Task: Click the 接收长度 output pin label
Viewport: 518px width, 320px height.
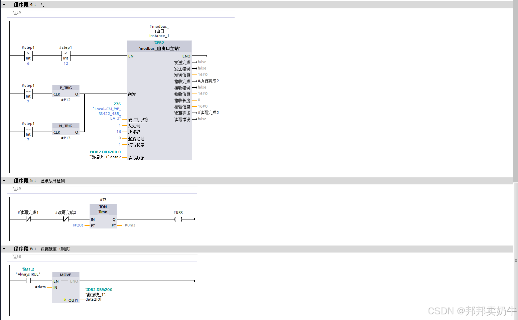Action: 182,101
